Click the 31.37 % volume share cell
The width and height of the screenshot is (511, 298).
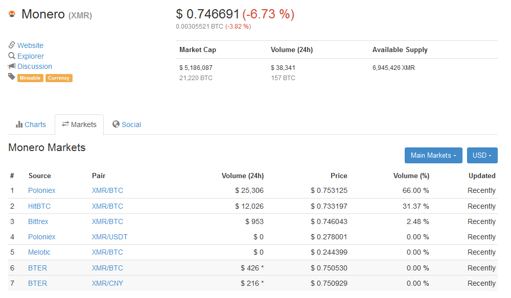[x=416, y=206]
